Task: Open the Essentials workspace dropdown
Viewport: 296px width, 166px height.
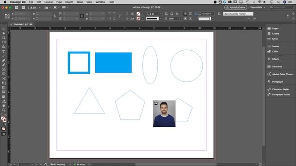Action: (x=258, y=7)
